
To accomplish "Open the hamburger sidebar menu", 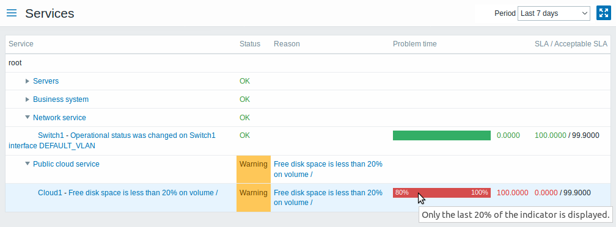I will click(x=12, y=13).
